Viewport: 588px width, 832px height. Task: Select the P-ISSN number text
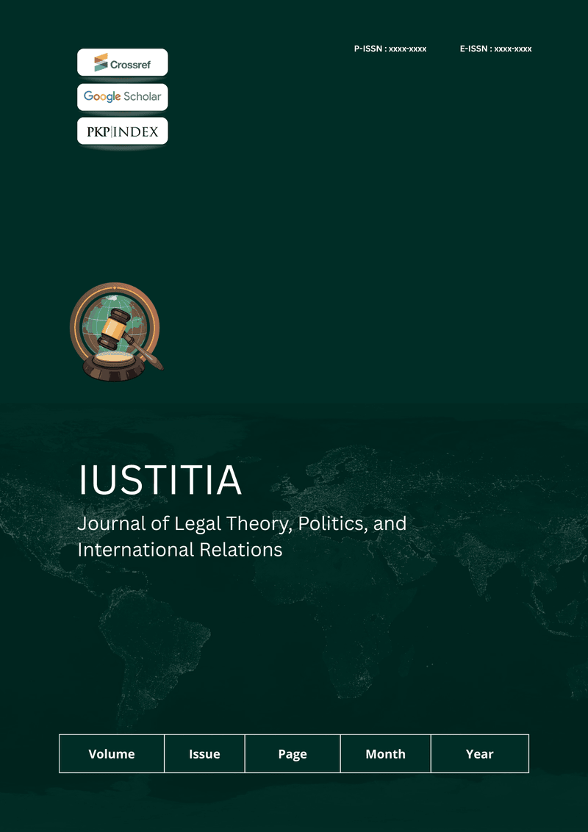pyautogui.click(x=390, y=49)
